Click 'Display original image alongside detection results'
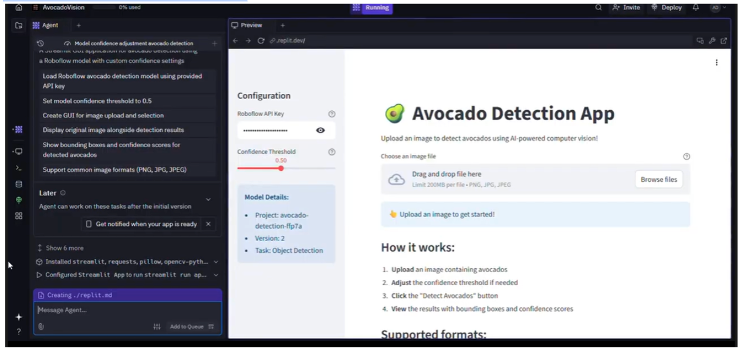This screenshot has height=352, width=744. 128,130
